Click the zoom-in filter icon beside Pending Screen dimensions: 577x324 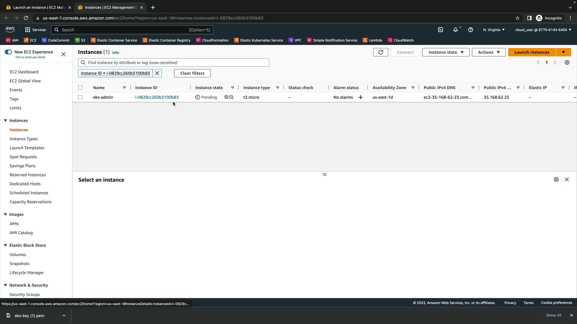coord(226,97)
